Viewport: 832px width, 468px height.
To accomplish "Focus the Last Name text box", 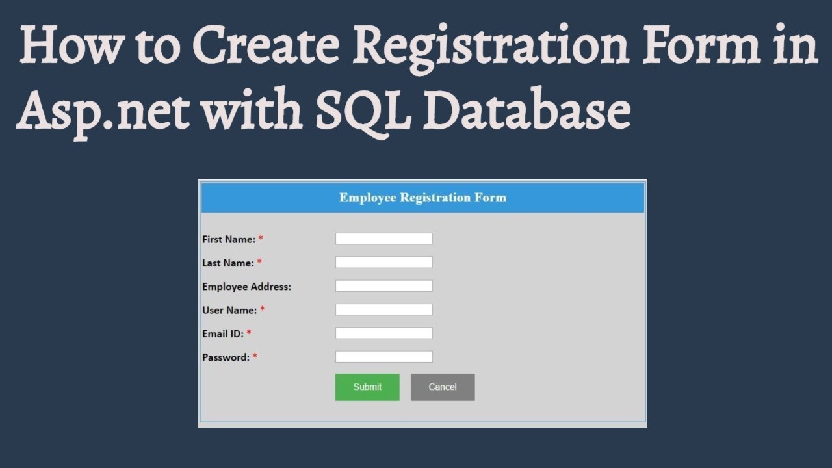I will pyautogui.click(x=383, y=263).
